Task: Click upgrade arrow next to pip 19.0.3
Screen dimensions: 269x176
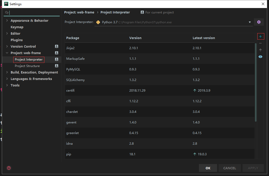Action: [195, 154]
